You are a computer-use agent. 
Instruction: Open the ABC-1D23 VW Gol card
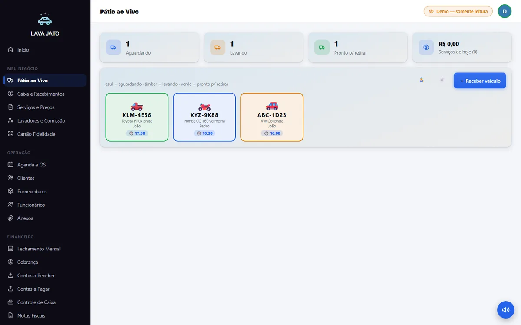click(x=272, y=117)
